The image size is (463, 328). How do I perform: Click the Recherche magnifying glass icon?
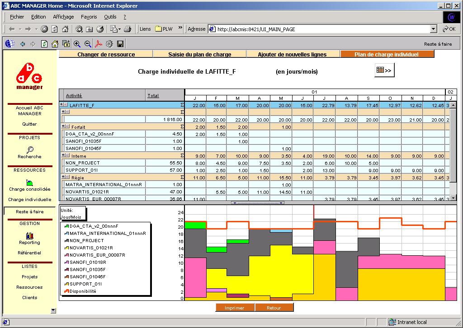[30, 150]
